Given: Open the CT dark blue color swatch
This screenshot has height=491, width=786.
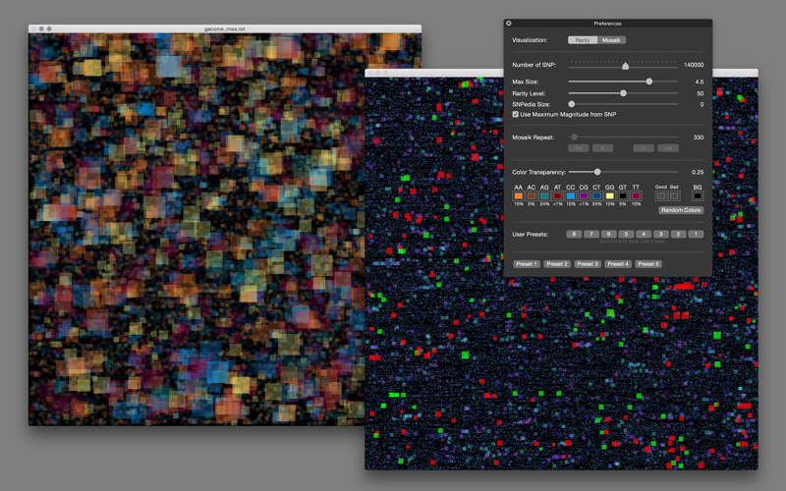Looking at the screenshot, I should click(596, 195).
